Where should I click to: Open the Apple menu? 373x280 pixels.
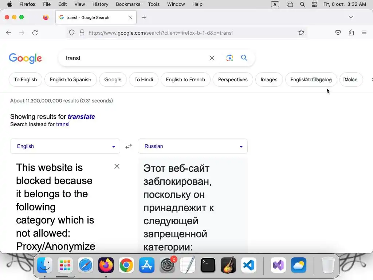[9, 4]
